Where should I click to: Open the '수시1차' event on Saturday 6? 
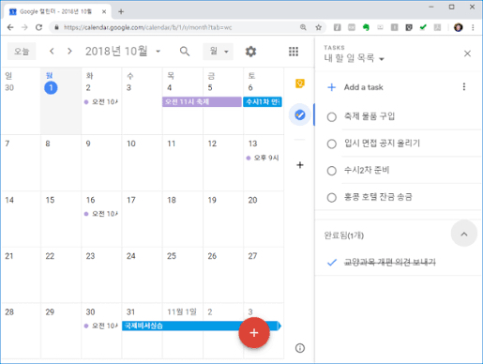tap(263, 101)
